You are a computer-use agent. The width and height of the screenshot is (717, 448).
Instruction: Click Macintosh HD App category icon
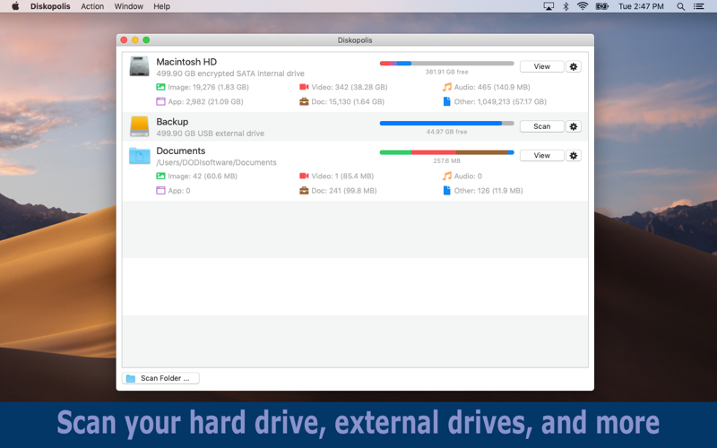tap(160, 101)
